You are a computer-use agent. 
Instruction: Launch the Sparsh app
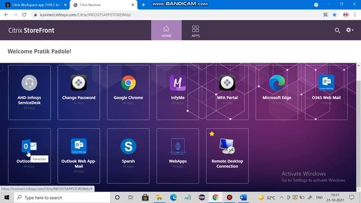click(x=128, y=156)
